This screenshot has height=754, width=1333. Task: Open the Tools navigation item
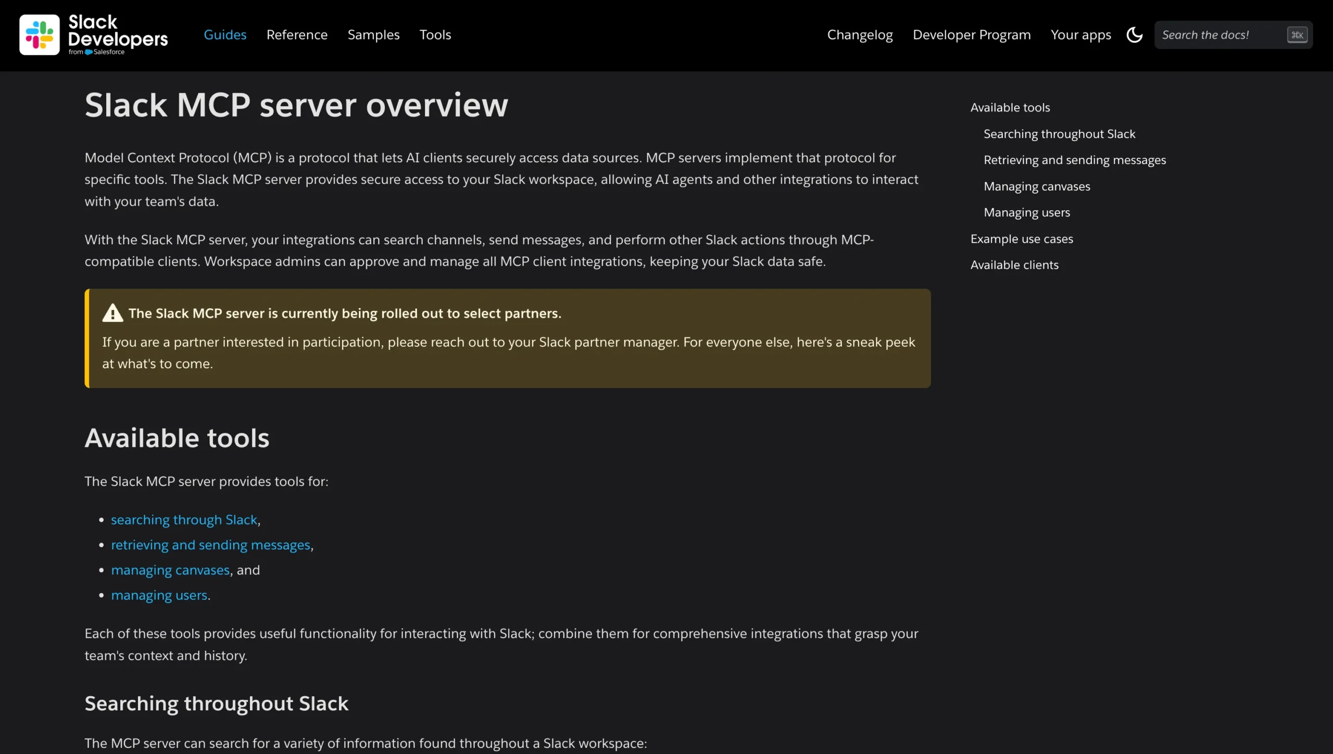tap(435, 34)
